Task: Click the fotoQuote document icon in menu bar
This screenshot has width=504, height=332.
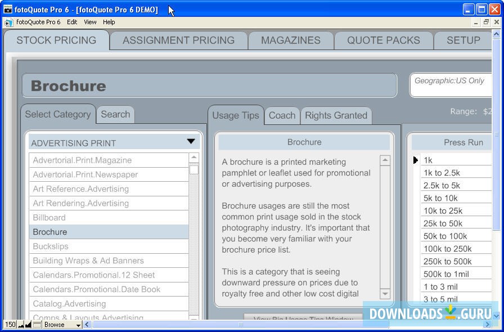Action: [x=8, y=22]
